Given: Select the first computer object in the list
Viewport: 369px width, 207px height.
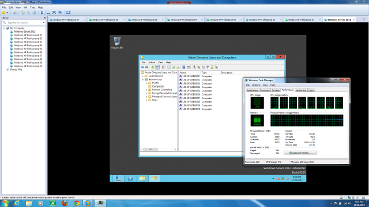Looking at the screenshot, I should click(x=191, y=76).
